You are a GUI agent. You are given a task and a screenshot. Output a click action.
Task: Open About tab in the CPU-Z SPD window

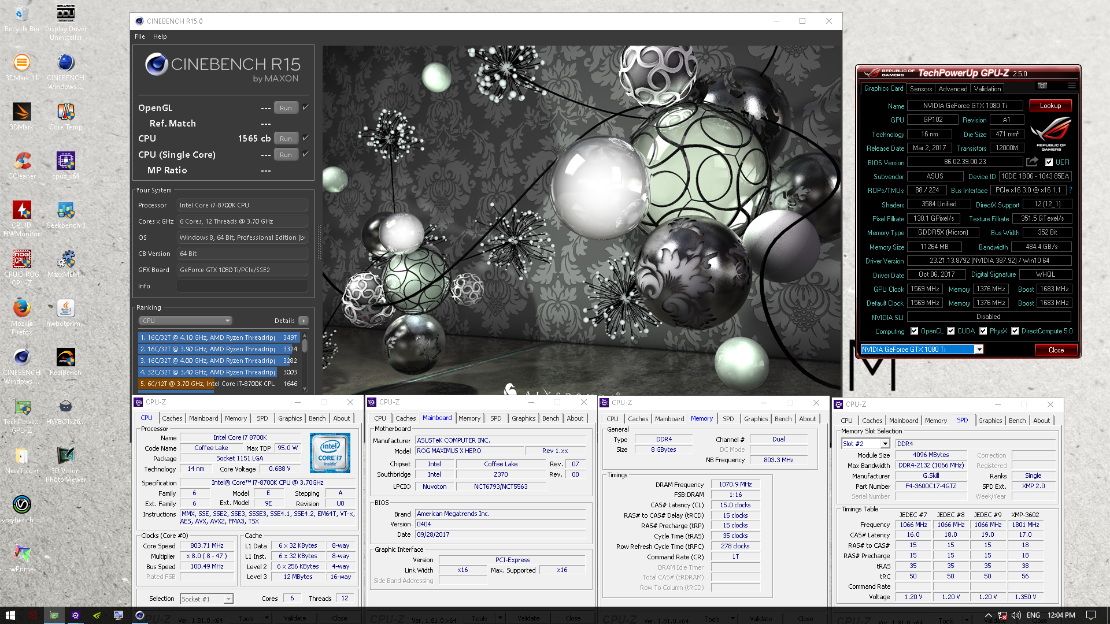(x=1041, y=421)
